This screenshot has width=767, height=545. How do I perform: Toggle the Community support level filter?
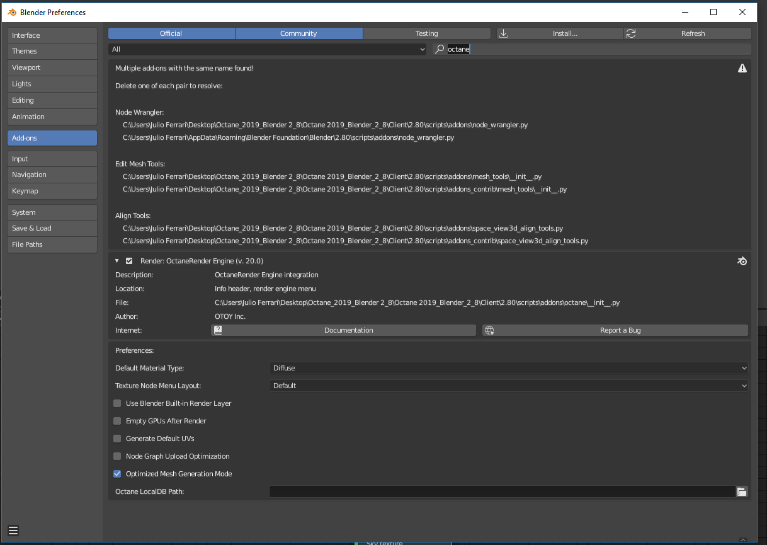pyautogui.click(x=298, y=33)
